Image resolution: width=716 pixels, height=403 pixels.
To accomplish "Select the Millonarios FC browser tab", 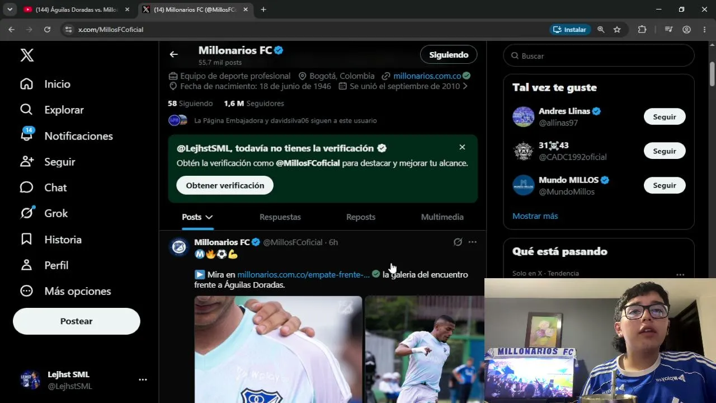I will (195, 10).
